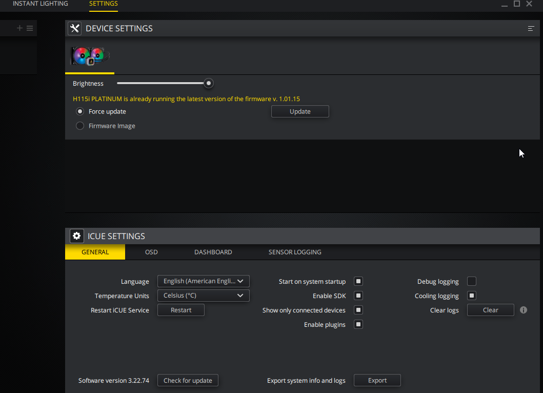Click Restart to restart iCUE service
The width and height of the screenshot is (543, 393).
point(181,310)
